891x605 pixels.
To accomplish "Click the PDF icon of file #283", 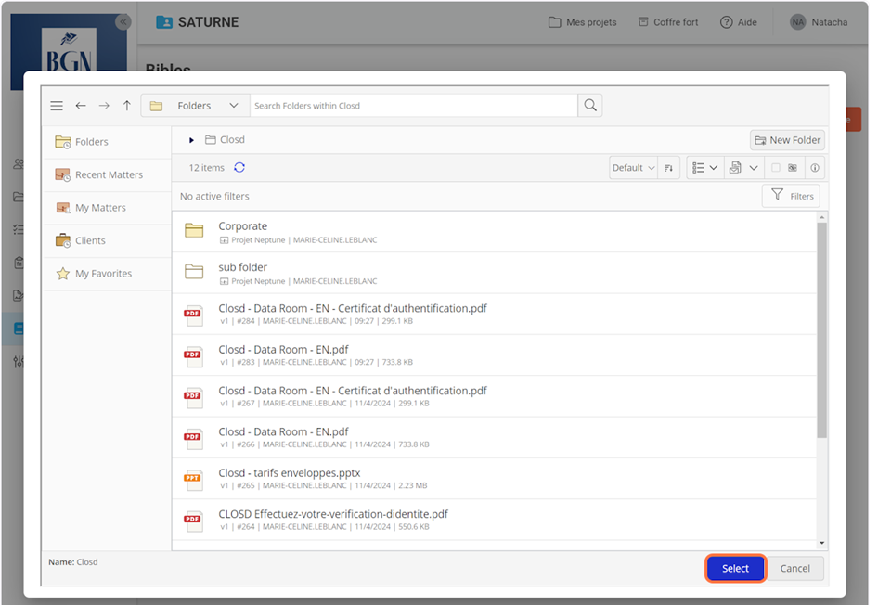I will [x=193, y=355].
